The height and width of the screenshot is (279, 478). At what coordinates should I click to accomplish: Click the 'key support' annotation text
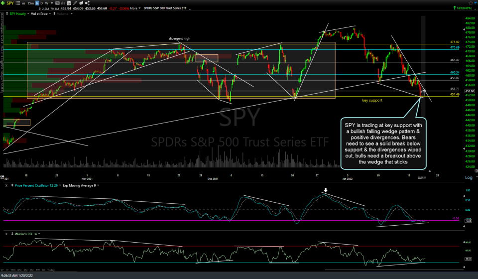pos(372,100)
